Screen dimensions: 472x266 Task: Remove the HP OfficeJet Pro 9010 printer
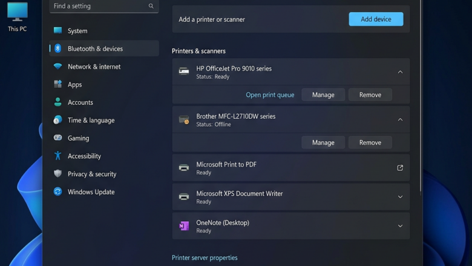pyautogui.click(x=370, y=95)
